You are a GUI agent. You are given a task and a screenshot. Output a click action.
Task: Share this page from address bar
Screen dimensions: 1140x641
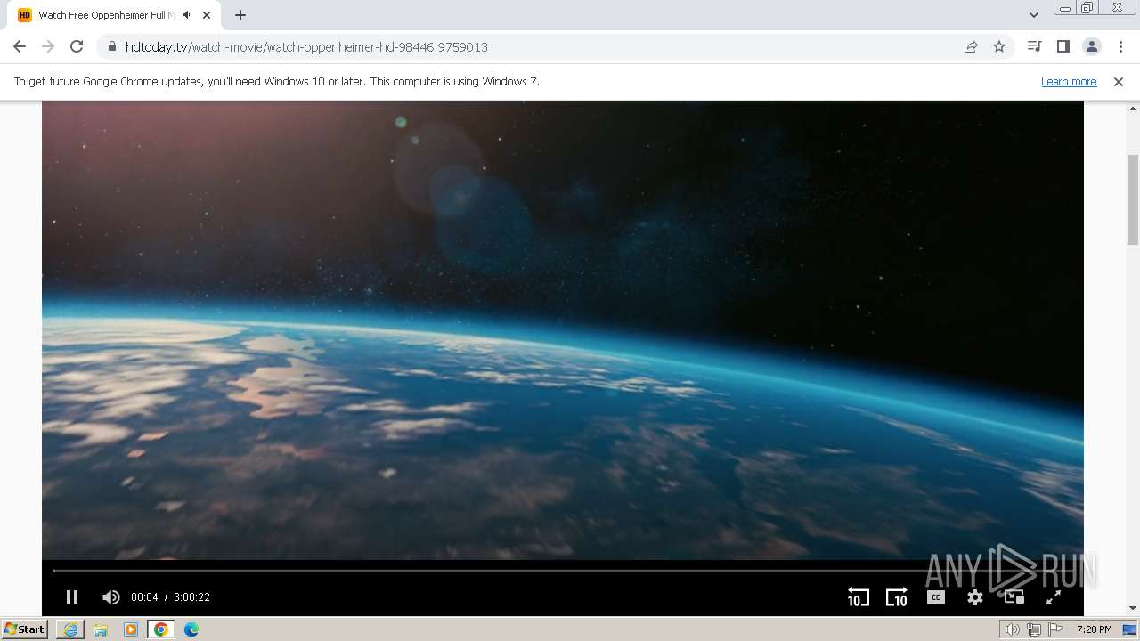coord(971,46)
